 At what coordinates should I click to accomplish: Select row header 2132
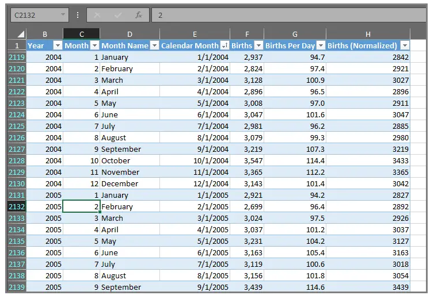point(17,206)
